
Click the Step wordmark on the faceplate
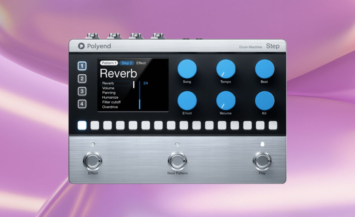273,46
